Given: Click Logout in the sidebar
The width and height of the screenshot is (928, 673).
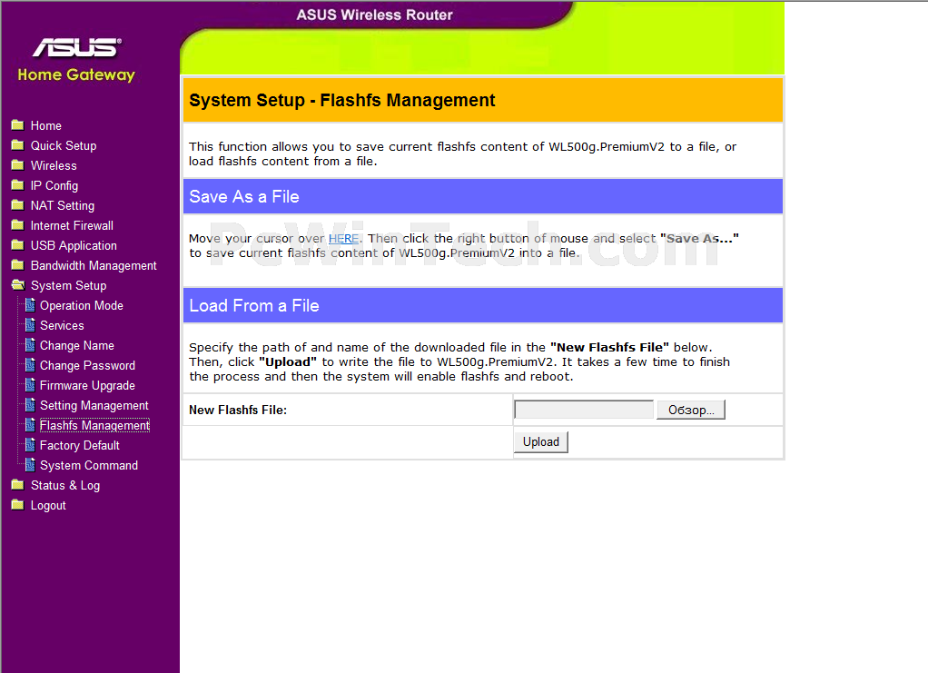Looking at the screenshot, I should pos(48,506).
